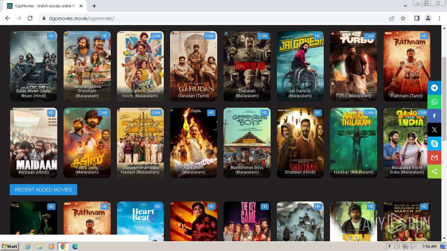Share page by Gmail icon
Screen dimensions: 447x251
[434, 158]
